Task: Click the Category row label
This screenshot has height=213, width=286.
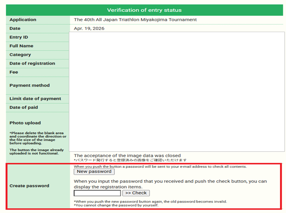Action: (20, 55)
